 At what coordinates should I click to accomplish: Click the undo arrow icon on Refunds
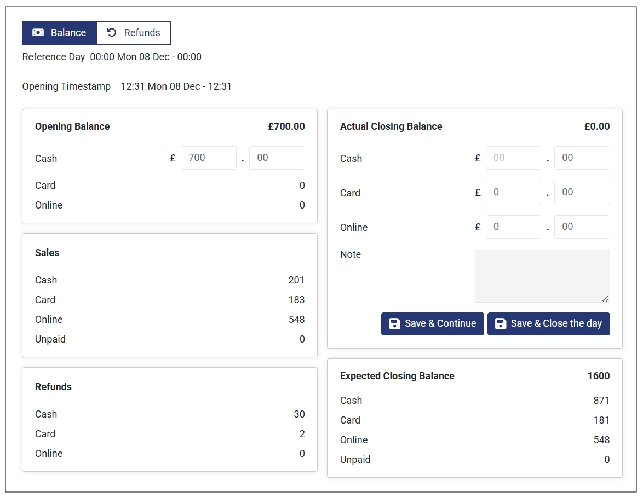tap(112, 33)
